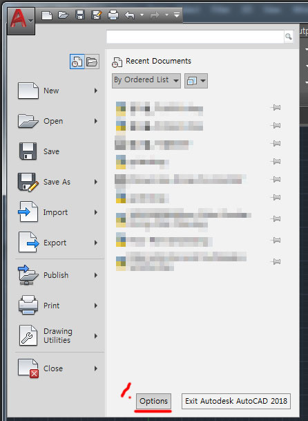
Task: Click the Plot printer icon in Quick Access toolbar
Action: pyautogui.click(x=113, y=15)
